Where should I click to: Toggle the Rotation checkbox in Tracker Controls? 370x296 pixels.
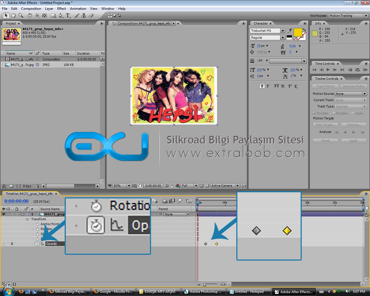(x=334, y=113)
